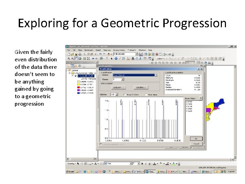Select the Pan hand tool
245x184 pixels.
(x=76, y=59)
